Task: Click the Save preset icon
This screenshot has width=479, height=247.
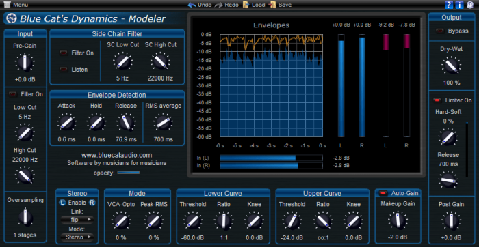Action: coord(272,5)
